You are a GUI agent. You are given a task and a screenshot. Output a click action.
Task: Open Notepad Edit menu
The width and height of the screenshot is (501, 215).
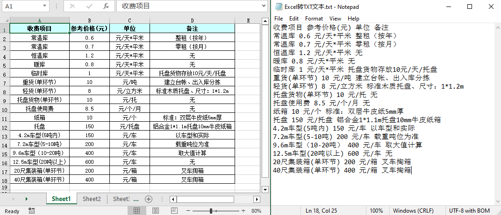point(294,19)
